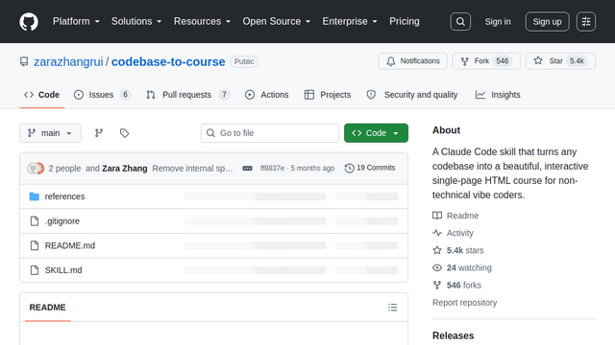Fork the repository with Fork button
Viewport: 615px width, 345px height.
(x=486, y=61)
